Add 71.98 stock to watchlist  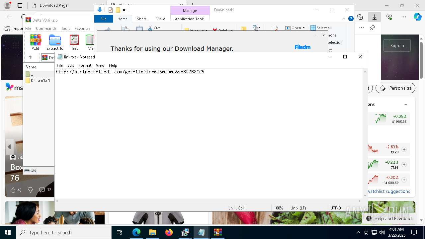(404, 165)
